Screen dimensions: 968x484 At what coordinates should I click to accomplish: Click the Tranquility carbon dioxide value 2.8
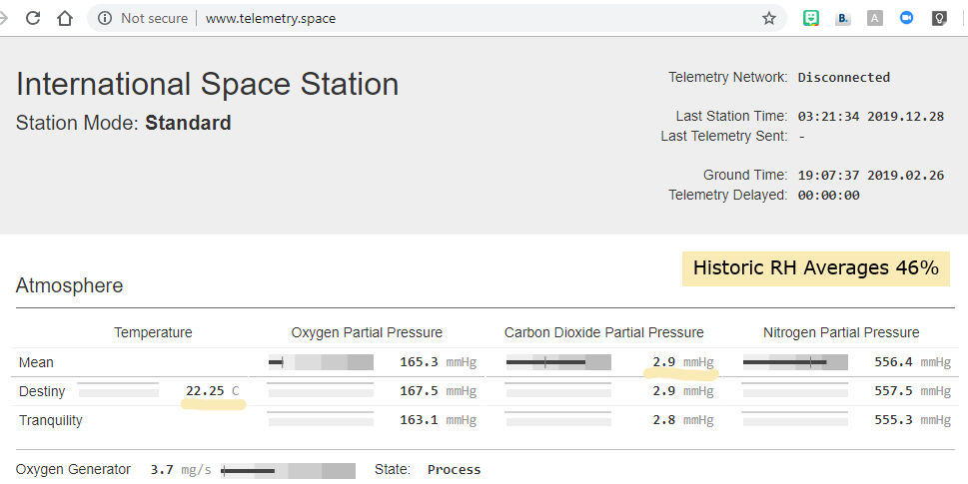(x=663, y=420)
